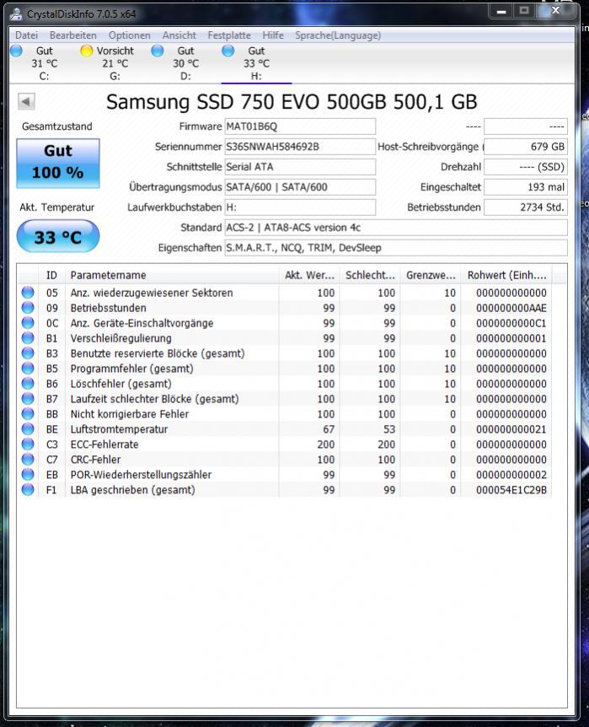Click the serial number field S36SNWAH584692B
This screenshot has width=589, height=727.
tap(300, 147)
